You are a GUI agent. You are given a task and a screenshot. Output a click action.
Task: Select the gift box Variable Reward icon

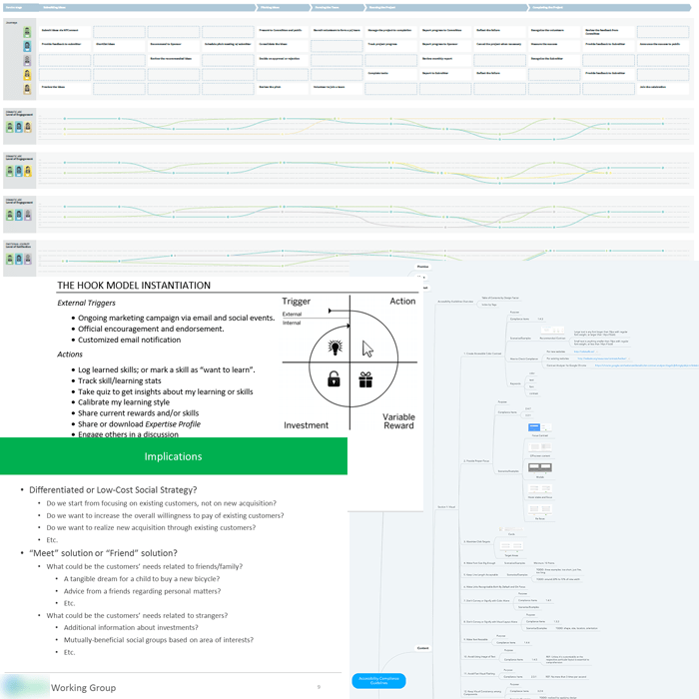click(x=365, y=379)
